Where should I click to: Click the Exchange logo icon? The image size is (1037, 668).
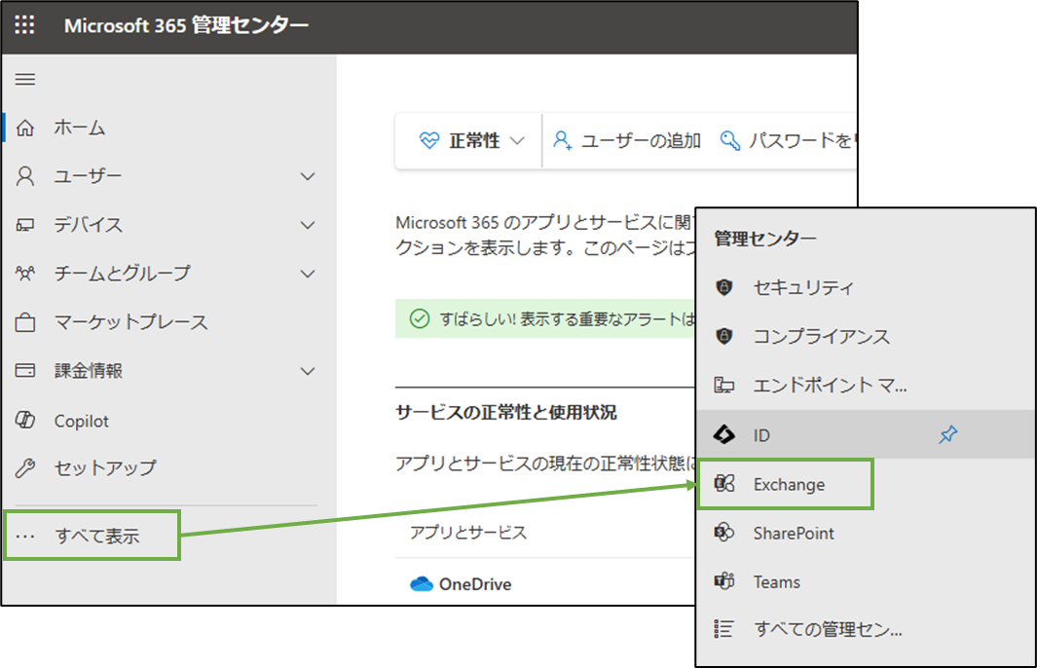point(724,484)
